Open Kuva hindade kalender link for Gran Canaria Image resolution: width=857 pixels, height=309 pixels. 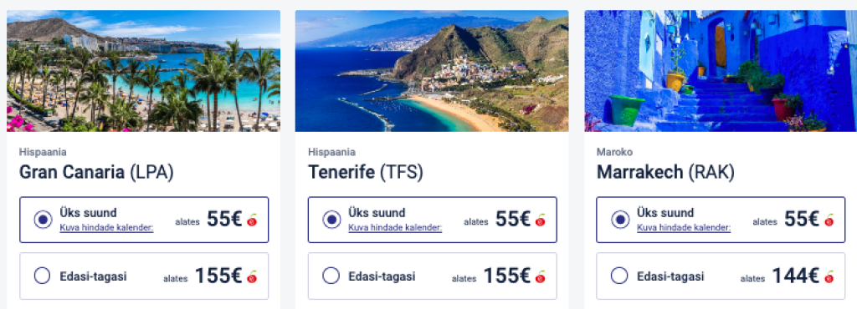coord(106,228)
